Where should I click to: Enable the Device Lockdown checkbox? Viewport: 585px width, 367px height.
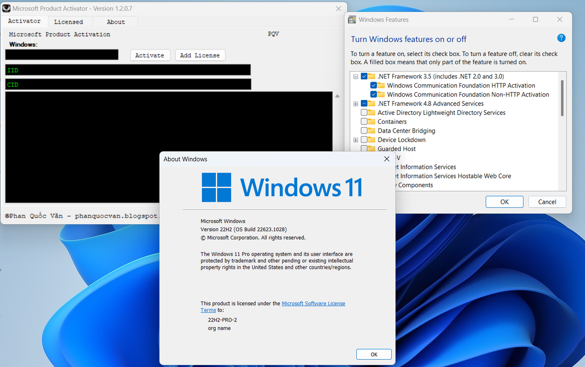364,140
